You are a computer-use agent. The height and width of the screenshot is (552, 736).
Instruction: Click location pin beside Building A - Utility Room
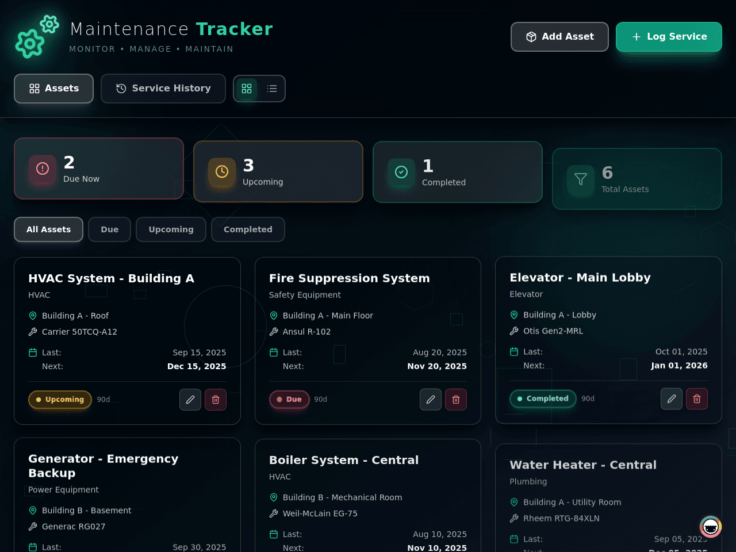514,503
